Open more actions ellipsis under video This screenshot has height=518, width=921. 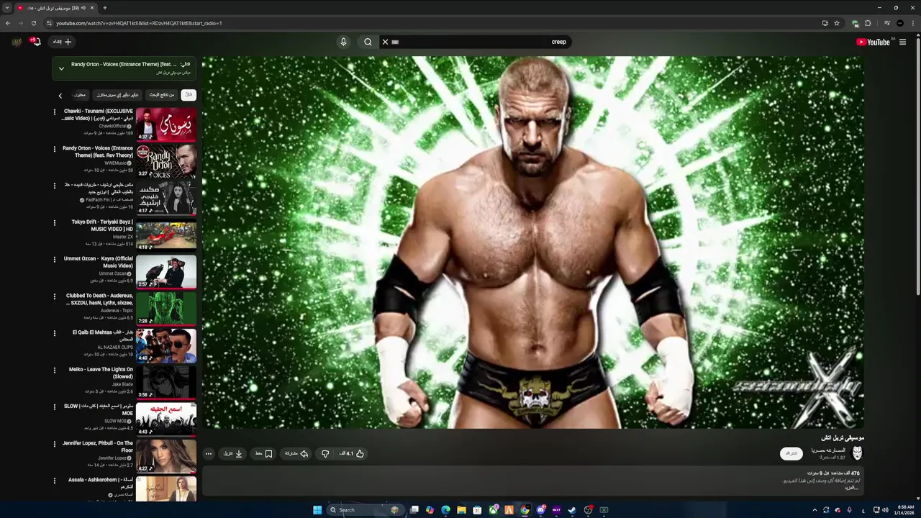tap(209, 453)
